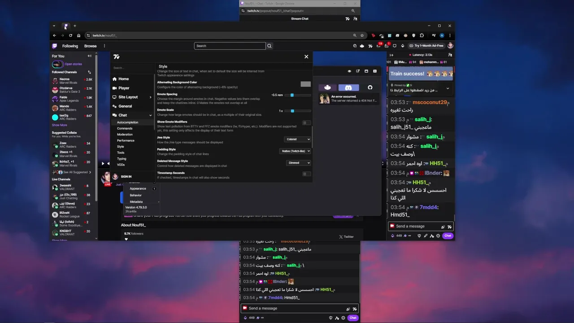Select Tools under Chat

121,153
